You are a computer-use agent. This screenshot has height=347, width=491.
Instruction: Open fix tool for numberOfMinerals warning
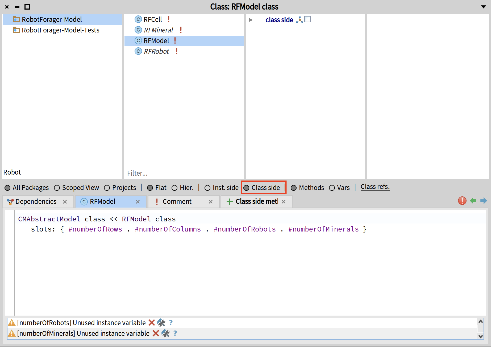165,333
